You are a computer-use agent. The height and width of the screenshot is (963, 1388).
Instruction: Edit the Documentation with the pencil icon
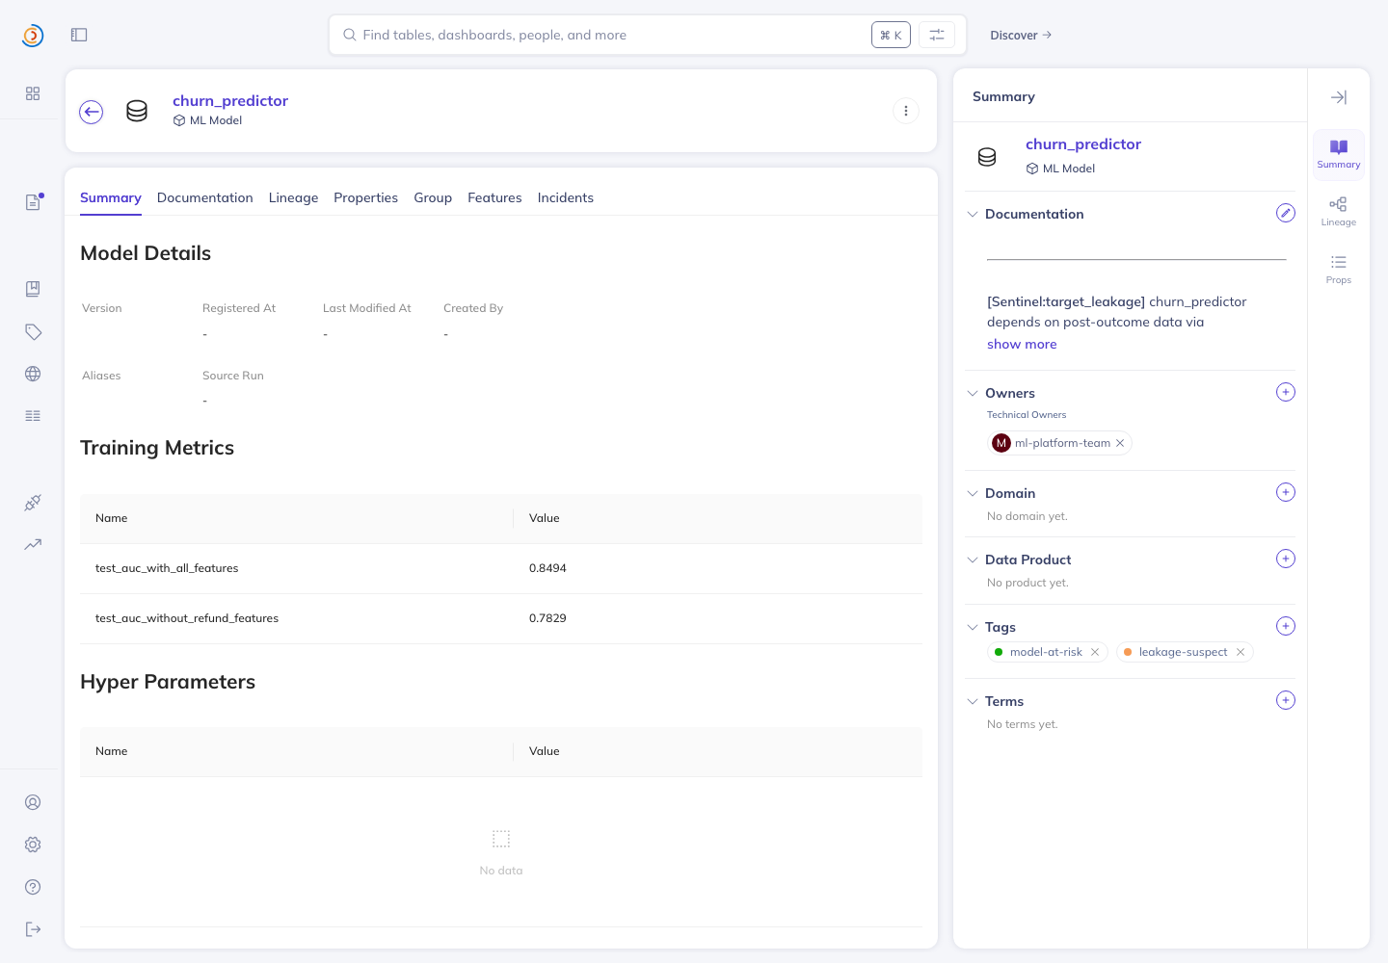coord(1286,213)
